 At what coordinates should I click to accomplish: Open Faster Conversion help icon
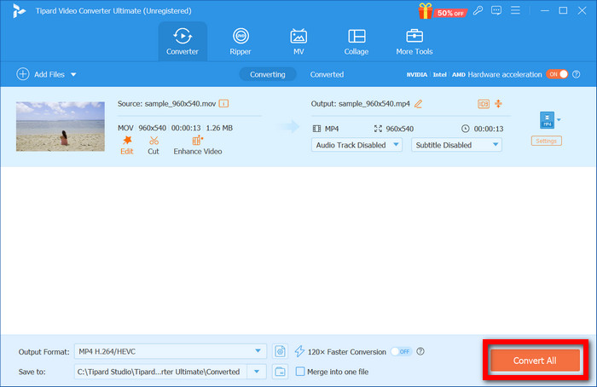coord(420,351)
